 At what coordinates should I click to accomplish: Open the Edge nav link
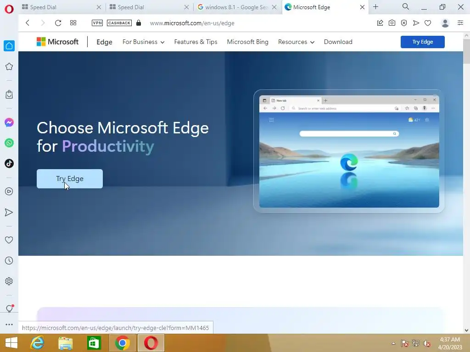point(104,42)
